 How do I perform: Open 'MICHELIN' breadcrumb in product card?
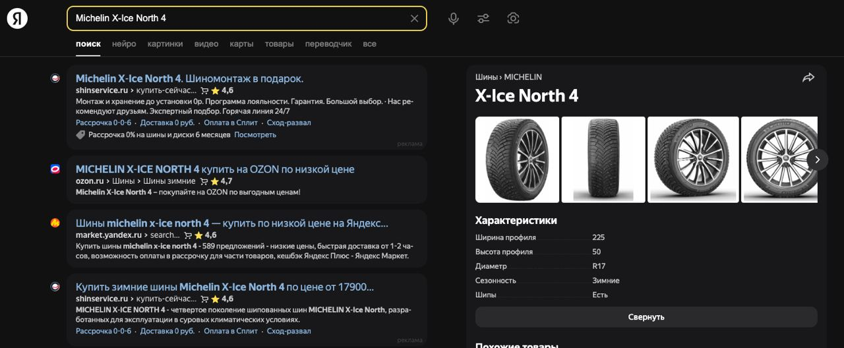(x=523, y=77)
